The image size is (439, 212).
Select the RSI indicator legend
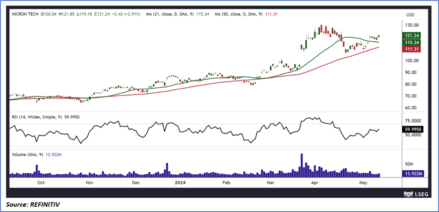pos(46,117)
